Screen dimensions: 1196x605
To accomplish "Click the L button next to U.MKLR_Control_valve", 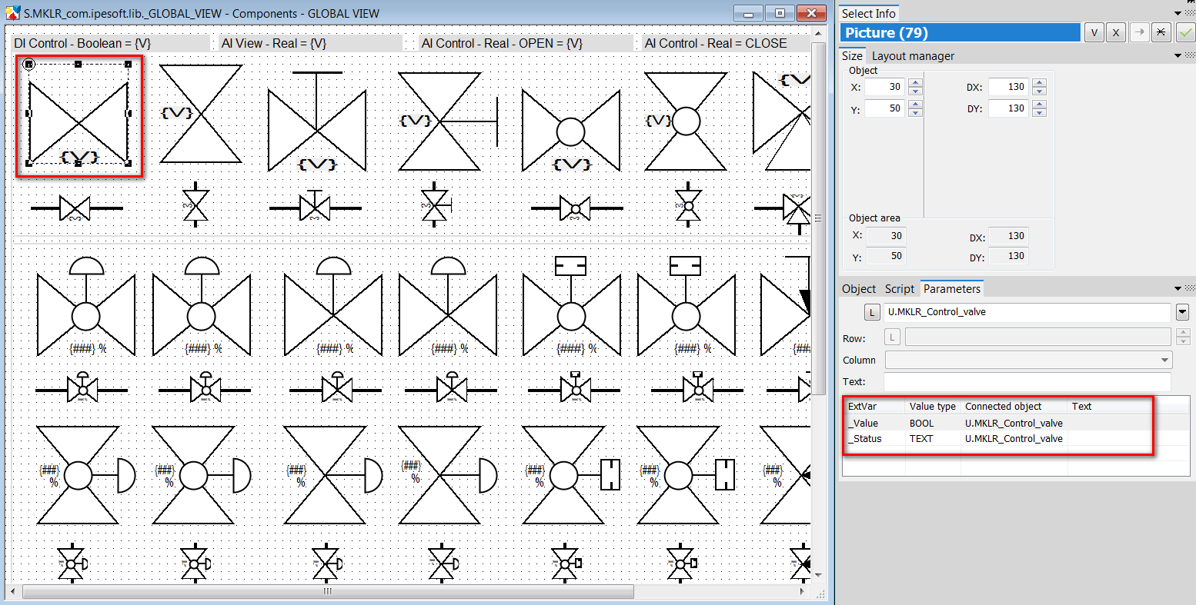I will [x=871, y=312].
